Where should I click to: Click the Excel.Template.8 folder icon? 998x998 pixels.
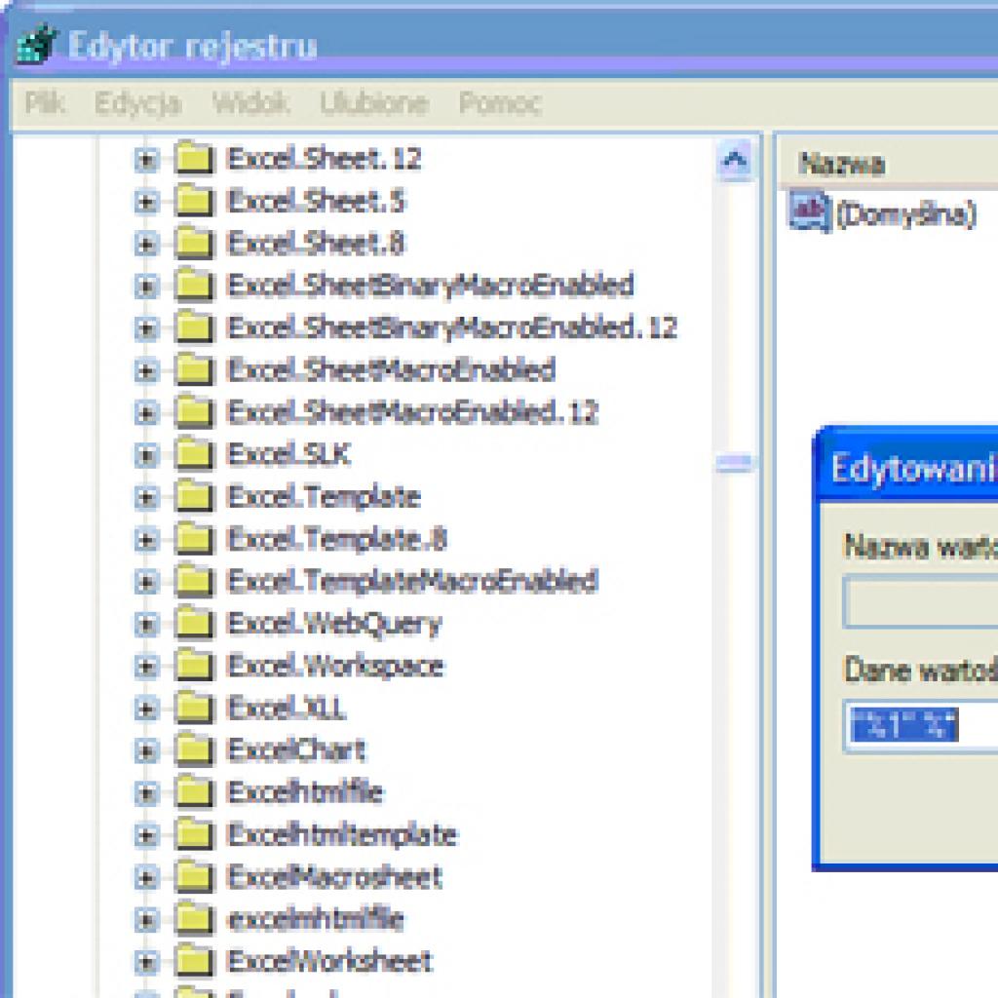tap(194, 539)
